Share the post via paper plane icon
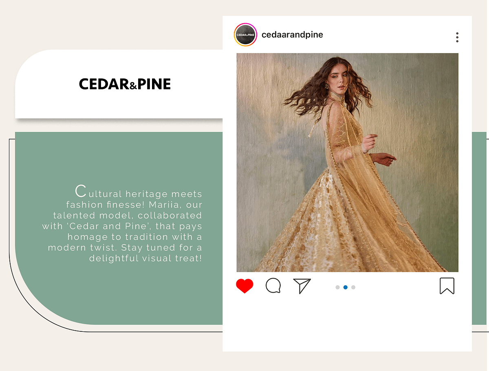The height and width of the screenshot is (371, 489). click(x=302, y=286)
